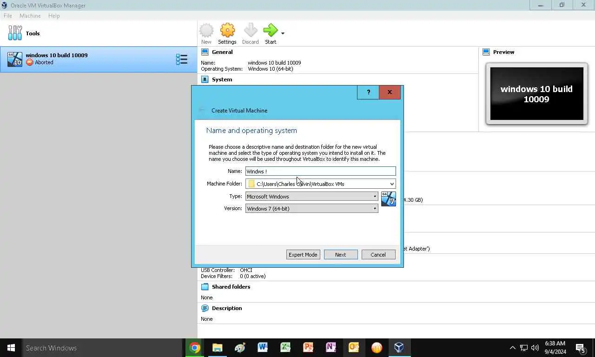
Task: Click the dialog help question mark button
Action: pos(368,92)
